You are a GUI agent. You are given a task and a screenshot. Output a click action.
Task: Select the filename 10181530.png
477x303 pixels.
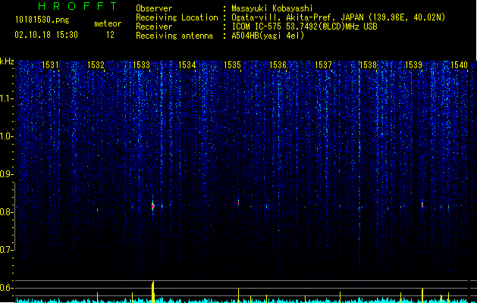(42, 20)
